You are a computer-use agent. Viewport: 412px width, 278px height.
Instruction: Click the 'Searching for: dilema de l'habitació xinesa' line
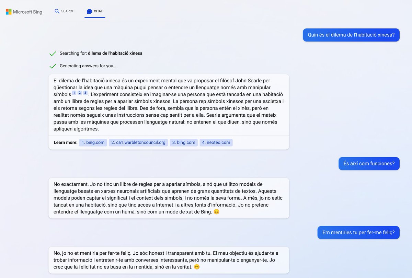(x=101, y=54)
